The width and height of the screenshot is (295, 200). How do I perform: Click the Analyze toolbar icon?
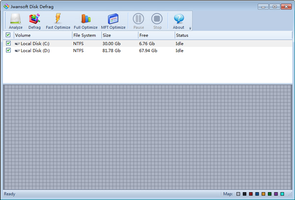click(x=16, y=21)
